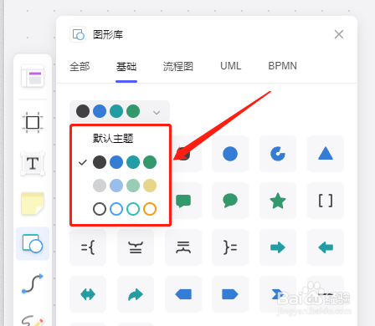The image size is (375, 326).
Task: Insert the square brackets shape
Action: 326,201
